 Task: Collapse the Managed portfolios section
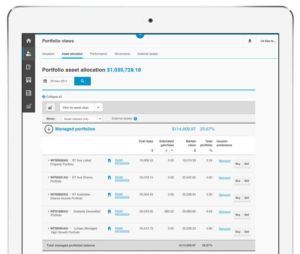click(49, 129)
